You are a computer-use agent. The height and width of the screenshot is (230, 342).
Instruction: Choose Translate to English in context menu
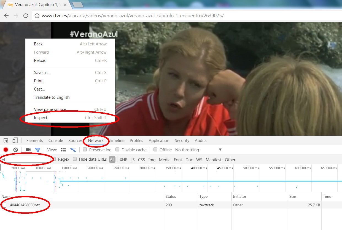[x=70, y=97]
